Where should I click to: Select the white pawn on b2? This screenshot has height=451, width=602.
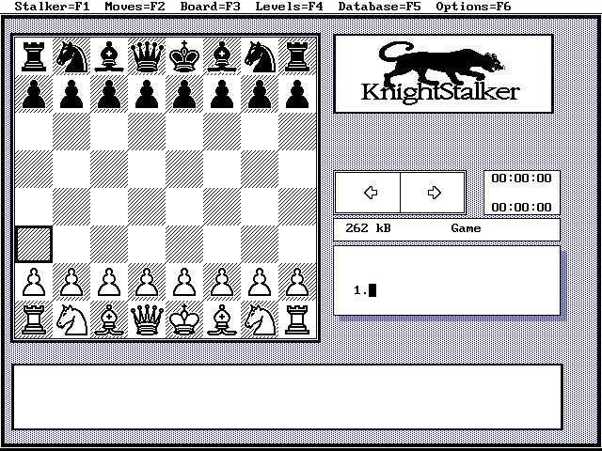pyautogui.click(x=71, y=282)
